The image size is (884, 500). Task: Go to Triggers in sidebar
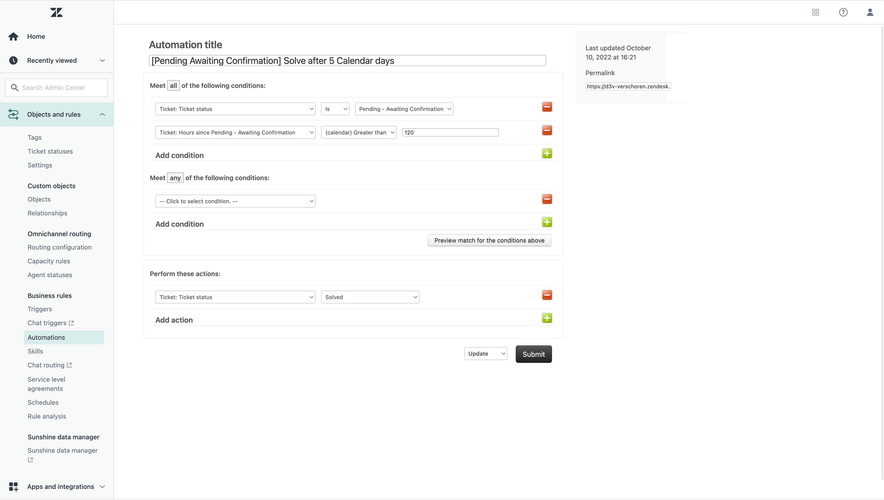click(40, 309)
